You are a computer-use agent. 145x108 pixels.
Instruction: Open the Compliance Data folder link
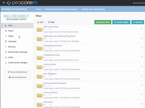pyautogui.click(x=52, y=55)
